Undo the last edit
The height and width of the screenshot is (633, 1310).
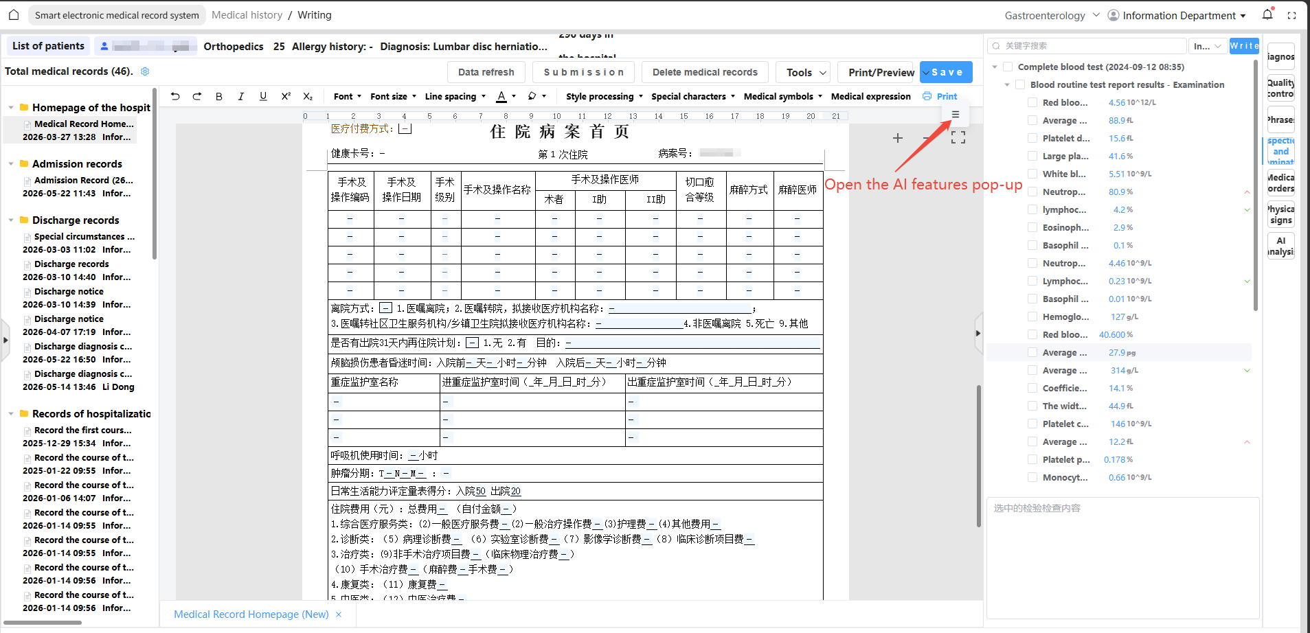tap(175, 96)
